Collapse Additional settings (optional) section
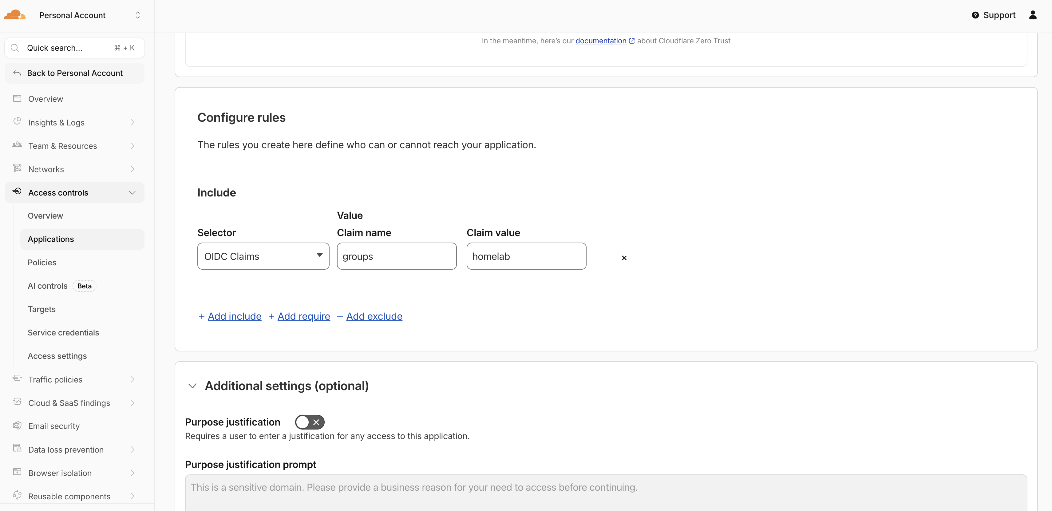Image resolution: width=1052 pixels, height=511 pixels. 192,386
